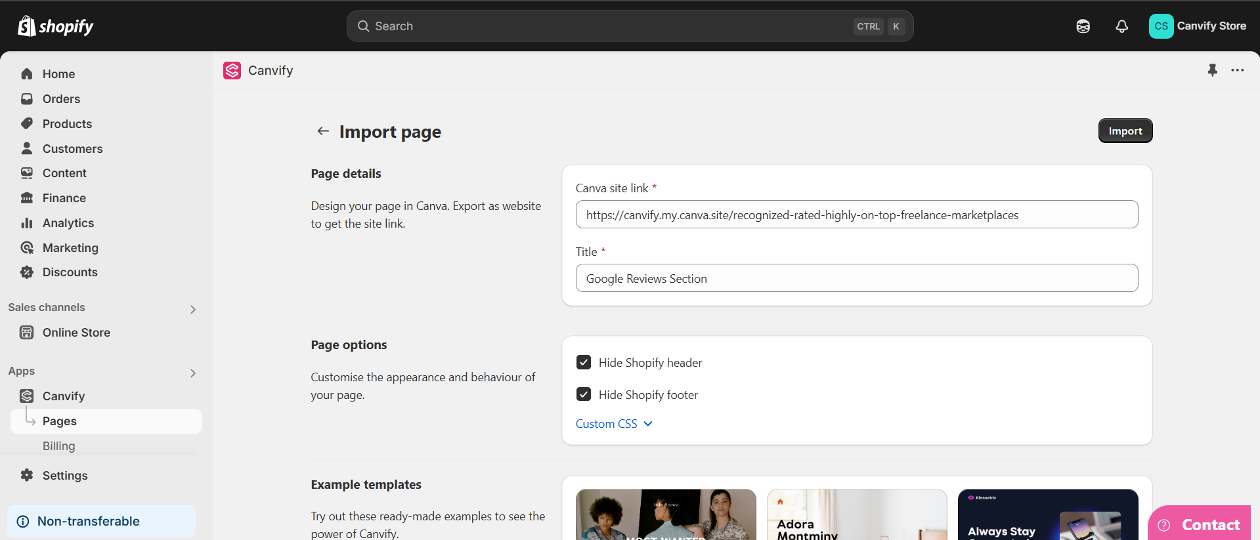Expand the Custom CSS section

[x=614, y=424]
